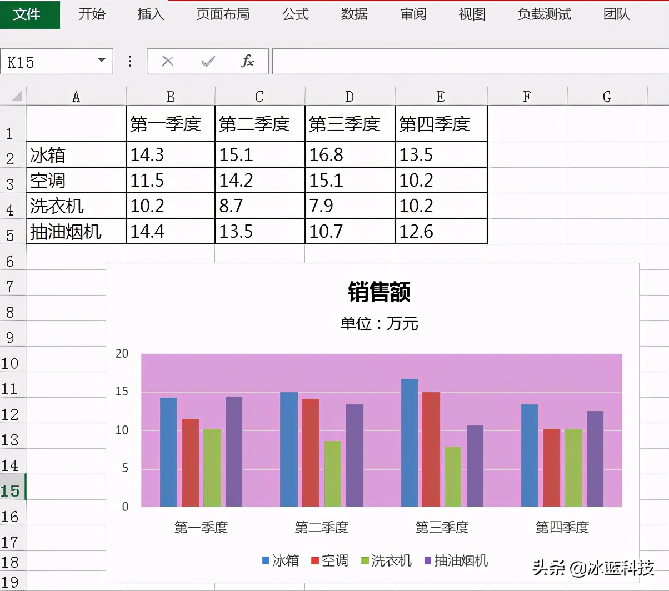Open the 视图 ribbon tab
The width and height of the screenshot is (669, 591).
click(472, 14)
